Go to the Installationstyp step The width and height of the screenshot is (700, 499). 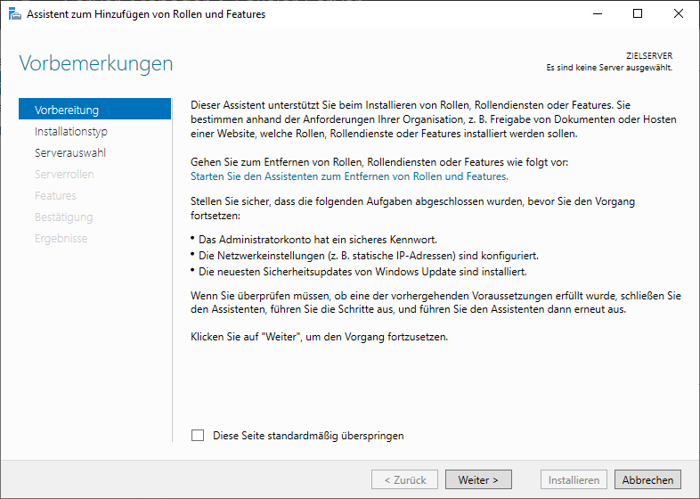point(71,132)
